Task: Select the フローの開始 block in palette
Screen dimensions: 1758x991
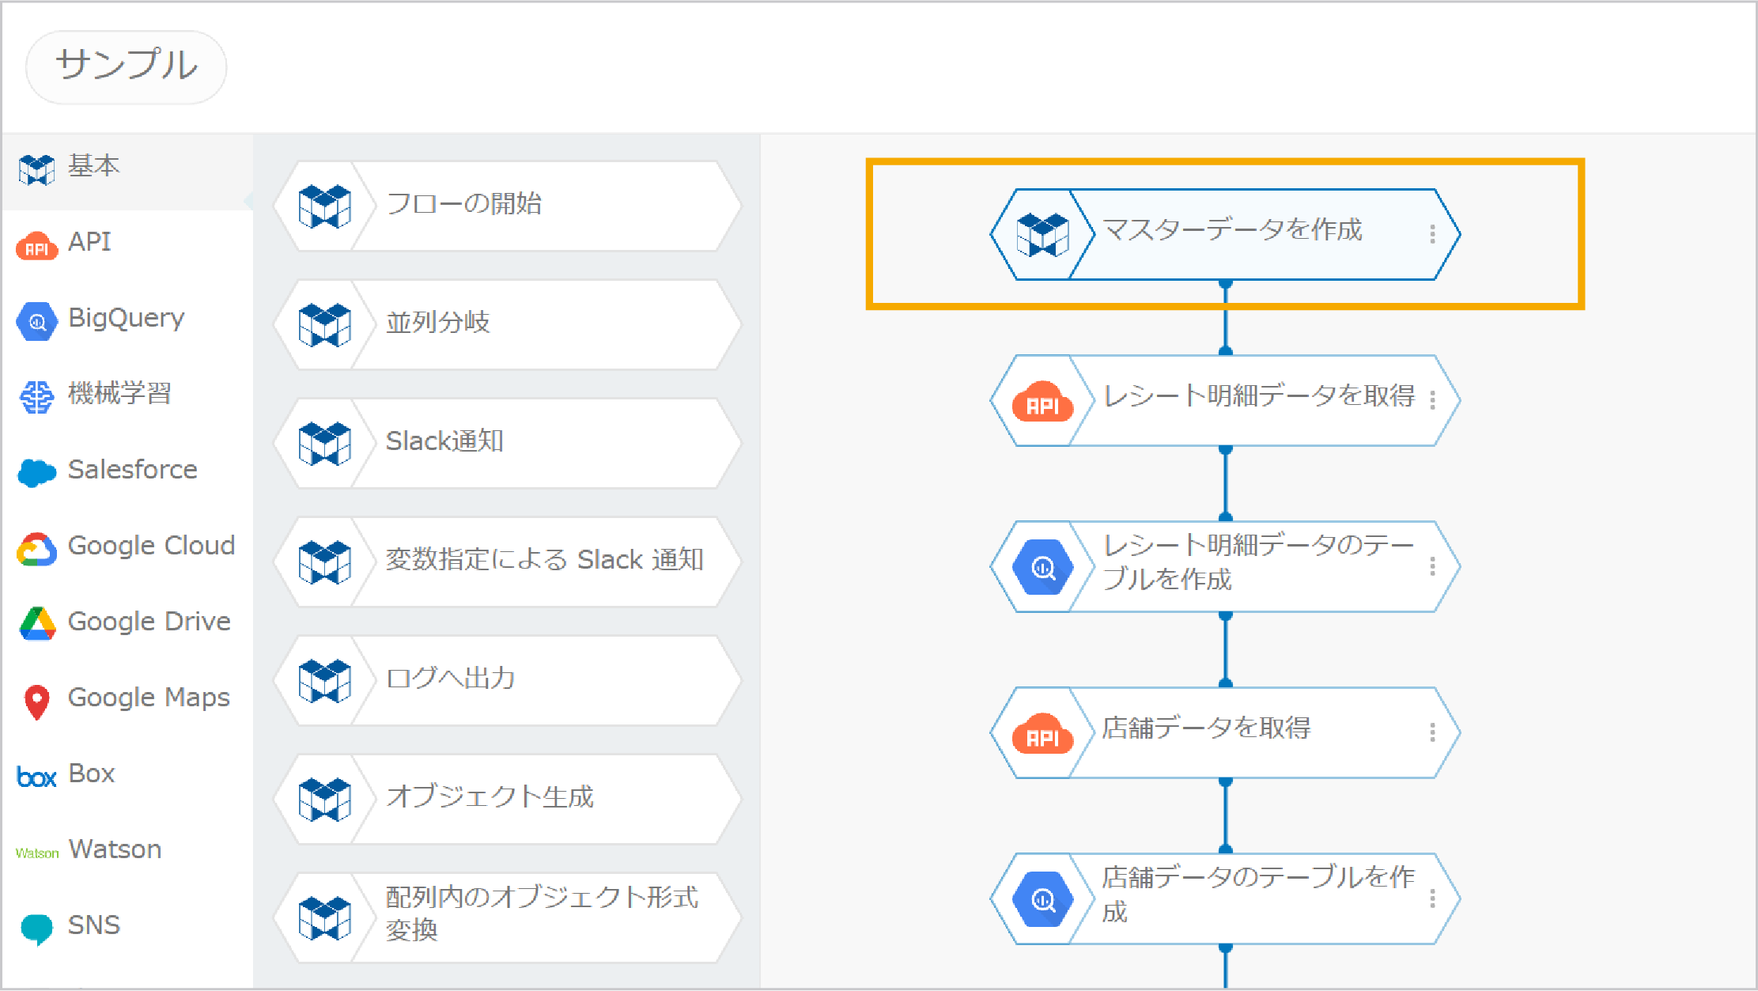Action: [506, 206]
